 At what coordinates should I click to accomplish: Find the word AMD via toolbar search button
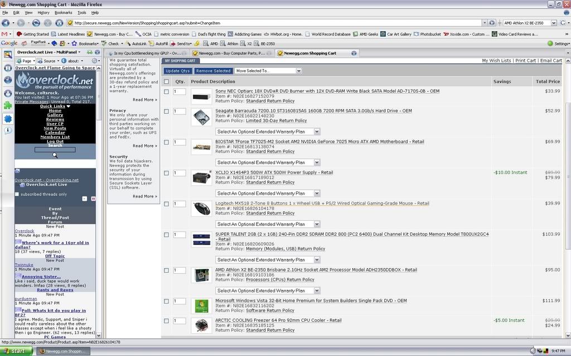(x=211, y=43)
